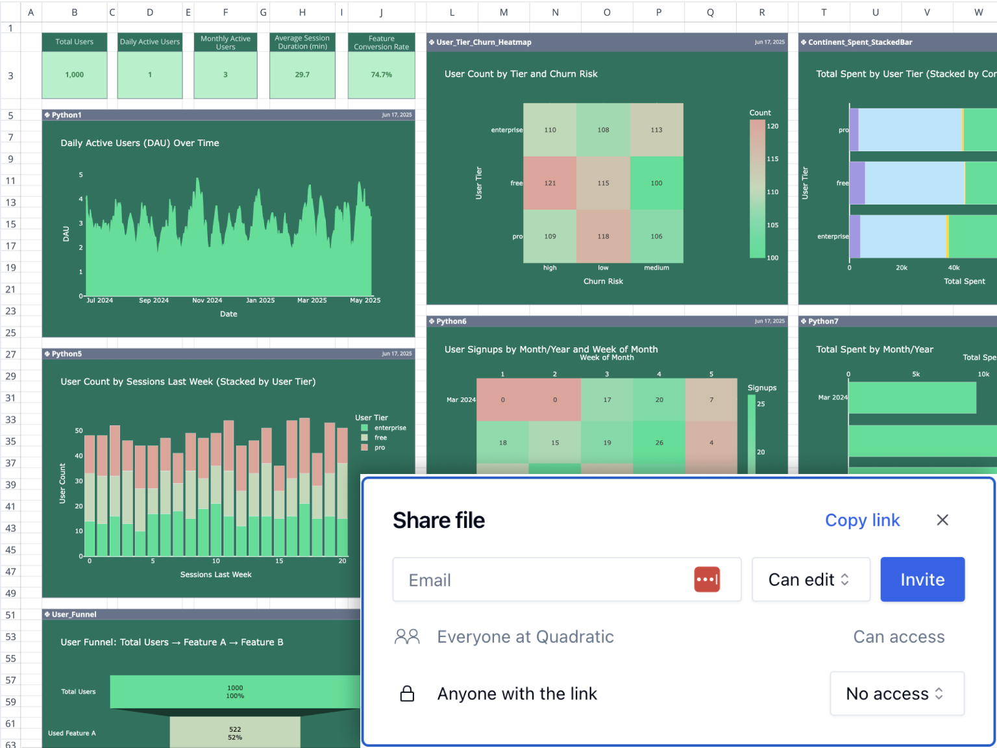Click the Python icon on the Python5 chart header
This screenshot has width=997, height=748.
[x=46, y=354]
